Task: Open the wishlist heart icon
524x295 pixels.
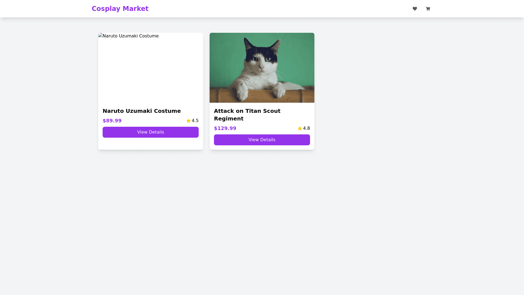Action: 415,9
